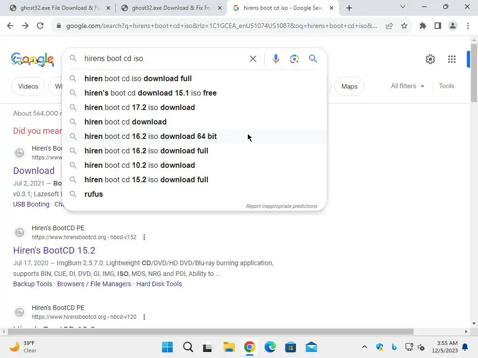The width and height of the screenshot is (478, 358).
Task: Follow the Backup Tools sitelink
Action: (x=33, y=284)
